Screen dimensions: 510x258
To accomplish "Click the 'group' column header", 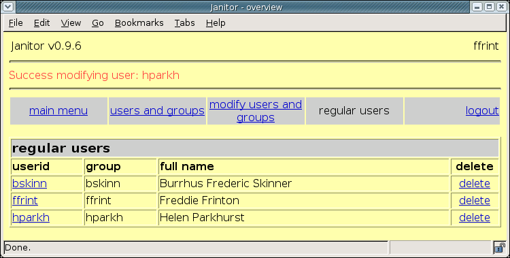I will coord(103,167).
